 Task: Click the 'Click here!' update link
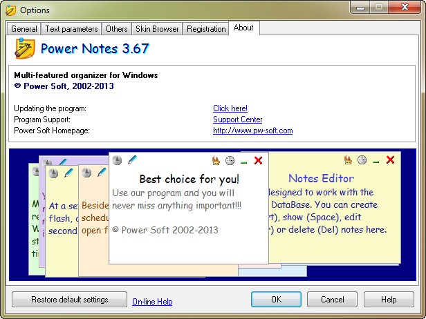point(230,108)
